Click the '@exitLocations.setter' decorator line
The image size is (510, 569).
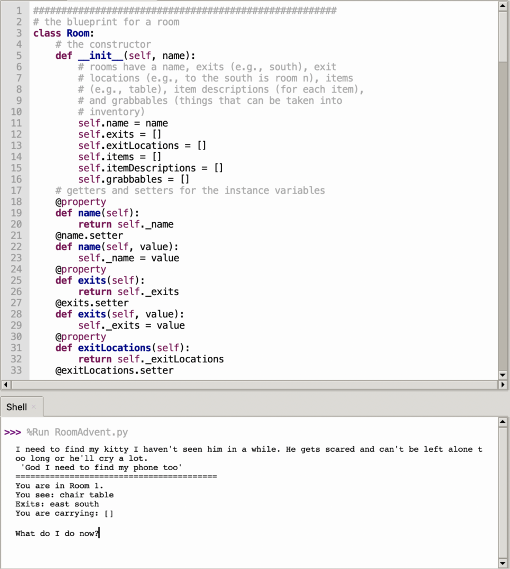114,370
